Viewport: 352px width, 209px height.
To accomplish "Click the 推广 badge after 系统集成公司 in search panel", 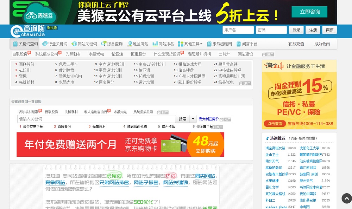I will [163, 112].
